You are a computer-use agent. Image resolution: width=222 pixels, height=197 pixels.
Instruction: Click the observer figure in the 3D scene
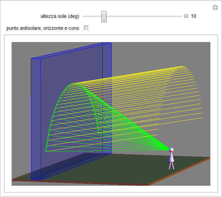(171, 159)
